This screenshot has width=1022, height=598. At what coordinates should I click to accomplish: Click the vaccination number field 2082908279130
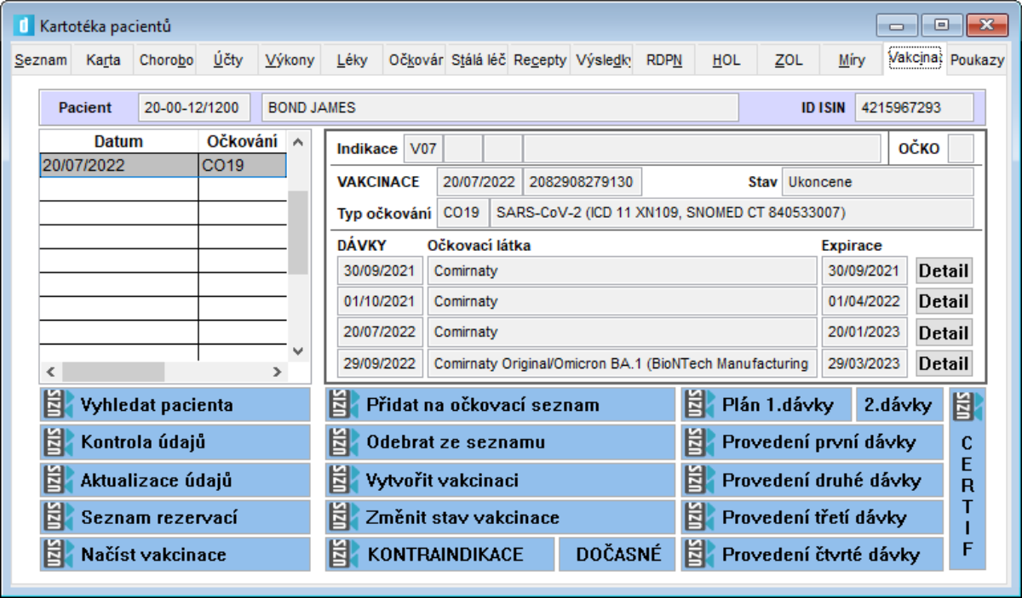coord(583,182)
